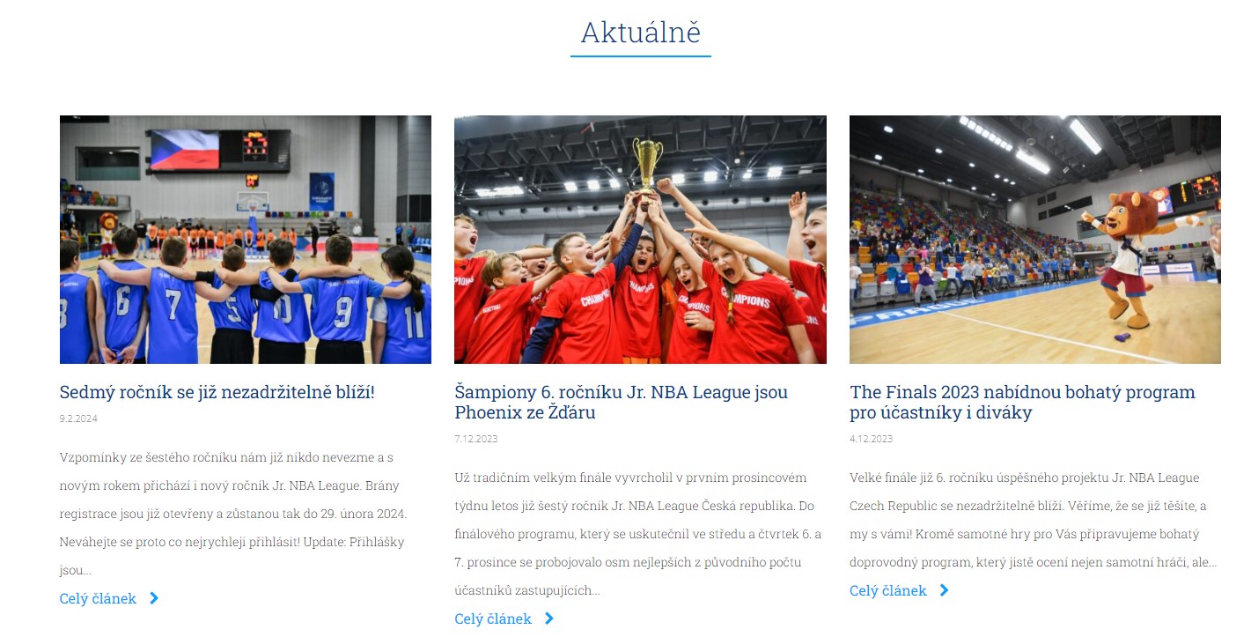Click the golden trophy in the middle photo
Screen dimensions: 1251x637
[647, 165]
